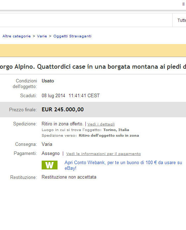Click the Prezzo finale label
The height and width of the screenshot is (230, 186).
coord(23,110)
